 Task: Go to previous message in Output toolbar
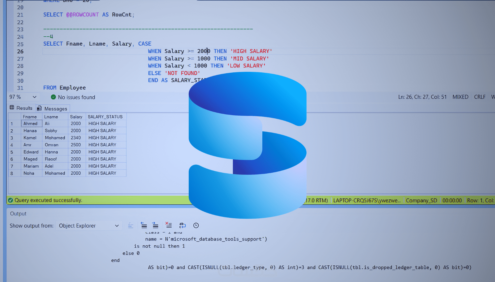tap(144, 225)
